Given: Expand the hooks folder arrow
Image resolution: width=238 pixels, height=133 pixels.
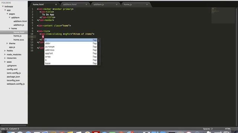Looking at the screenshot, I should [x=5, y=51].
